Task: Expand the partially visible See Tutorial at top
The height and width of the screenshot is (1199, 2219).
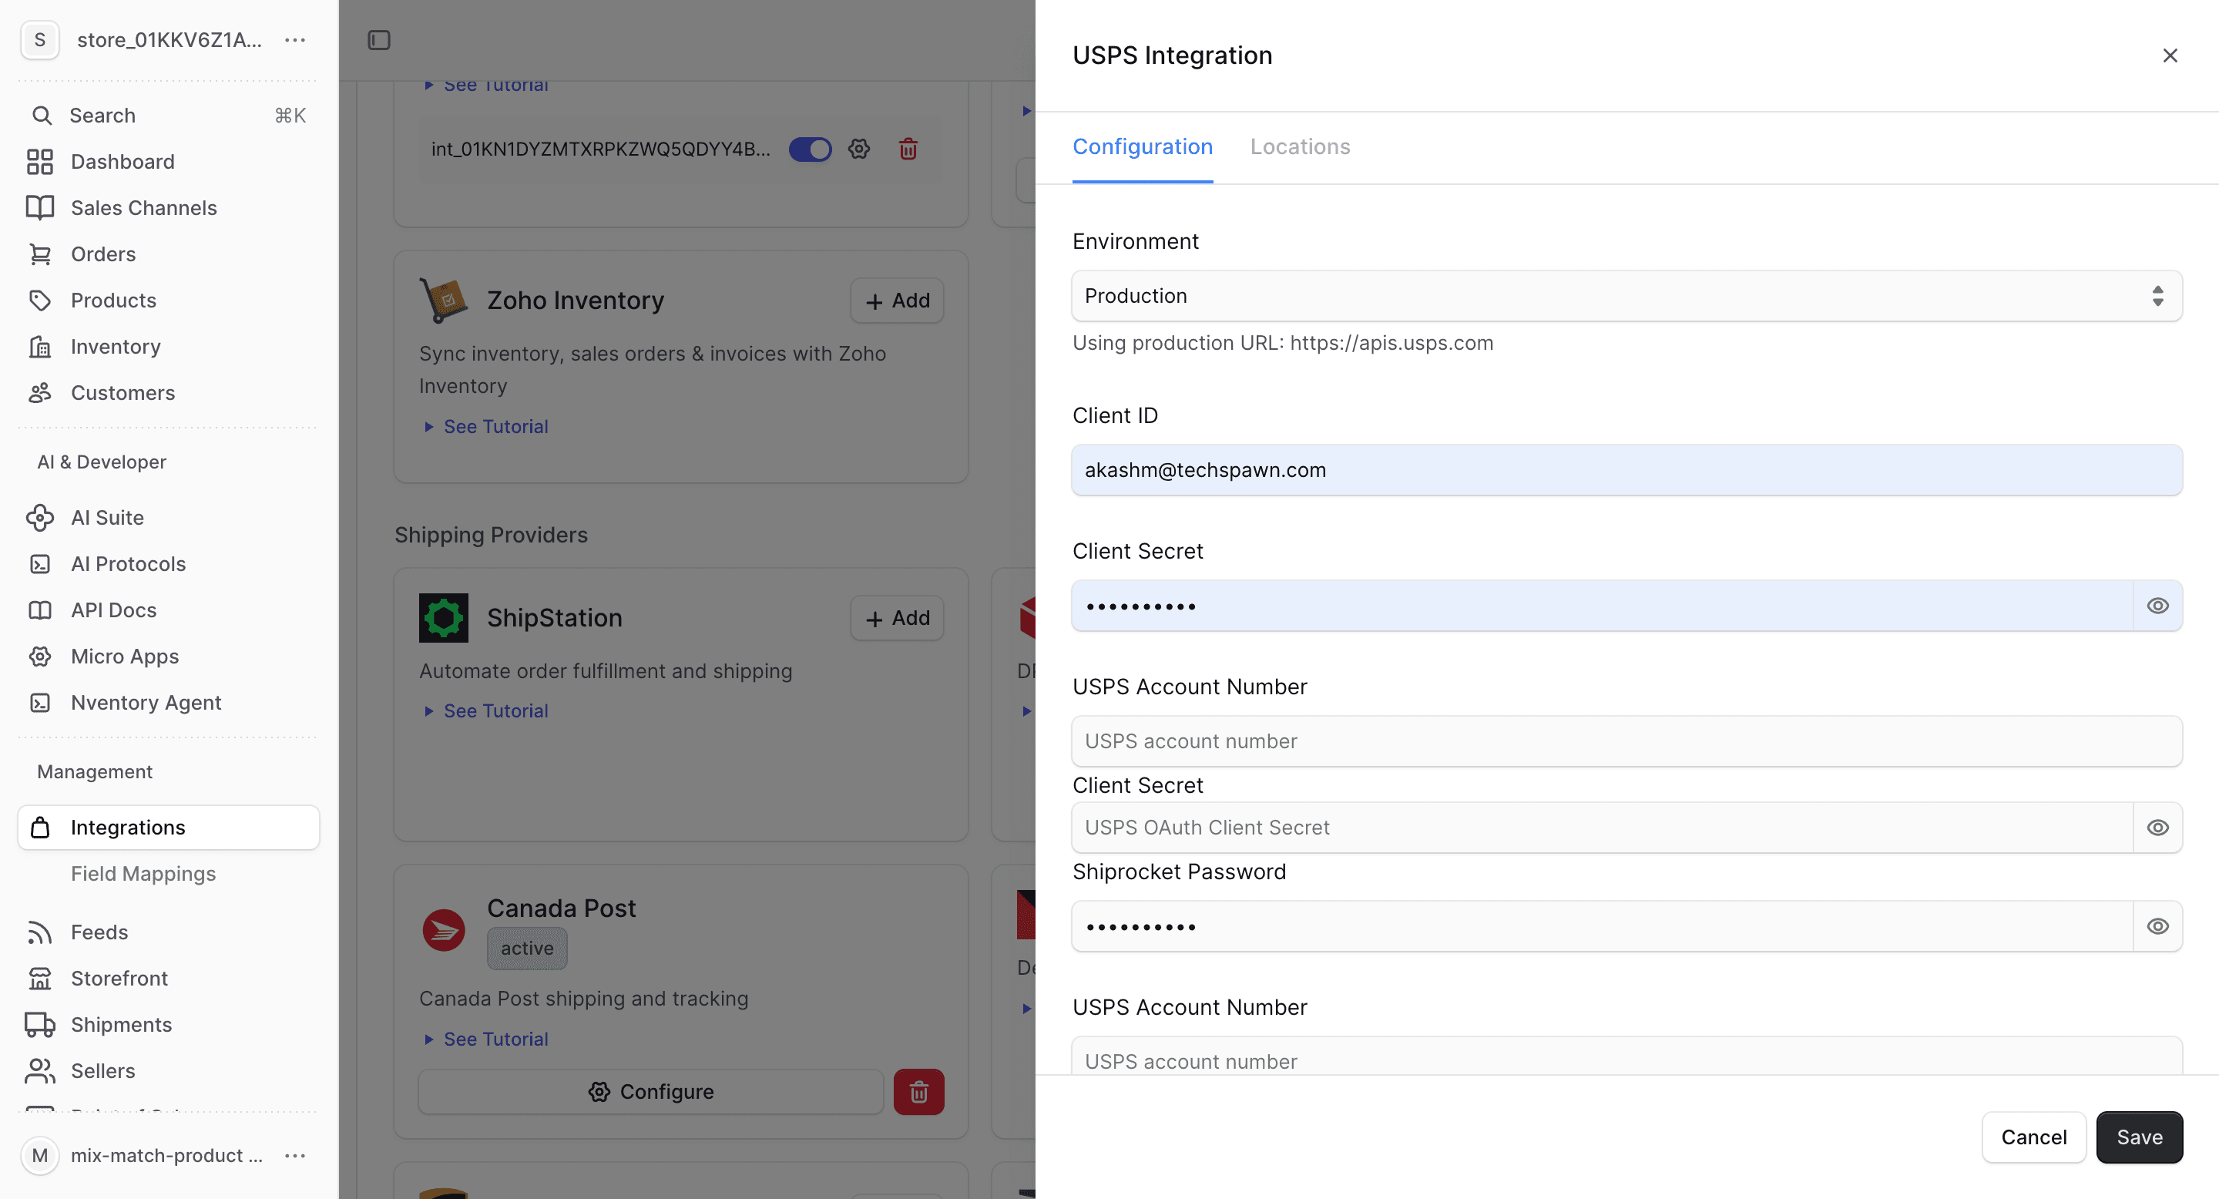Action: tap(487, 85)
